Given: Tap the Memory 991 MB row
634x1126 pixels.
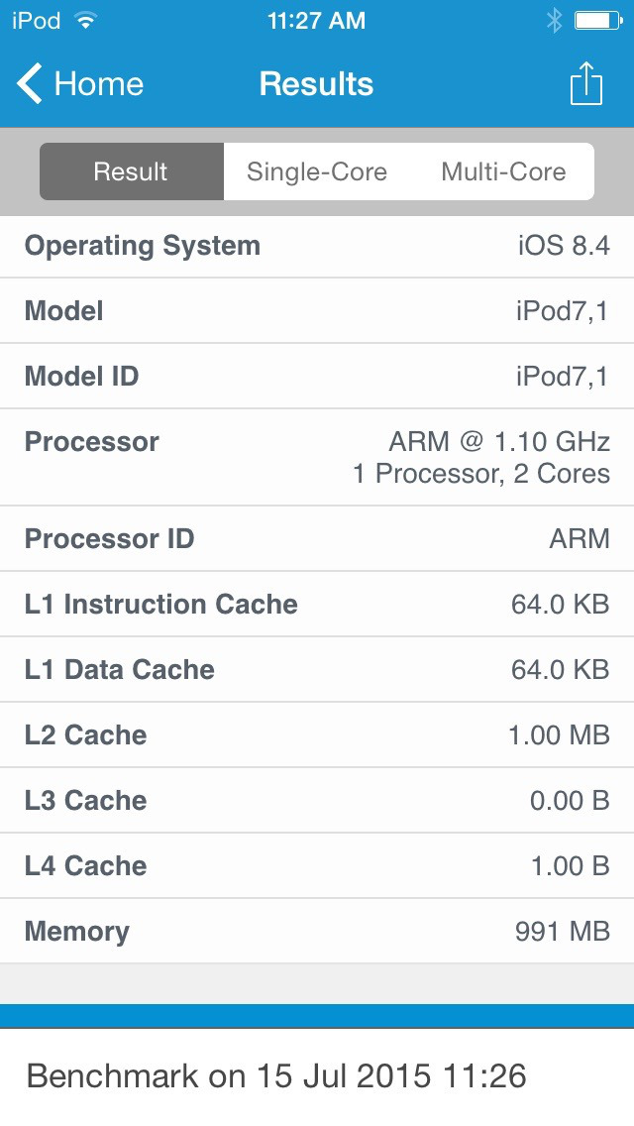Looking at the screenshot, I should pos(317,932).
